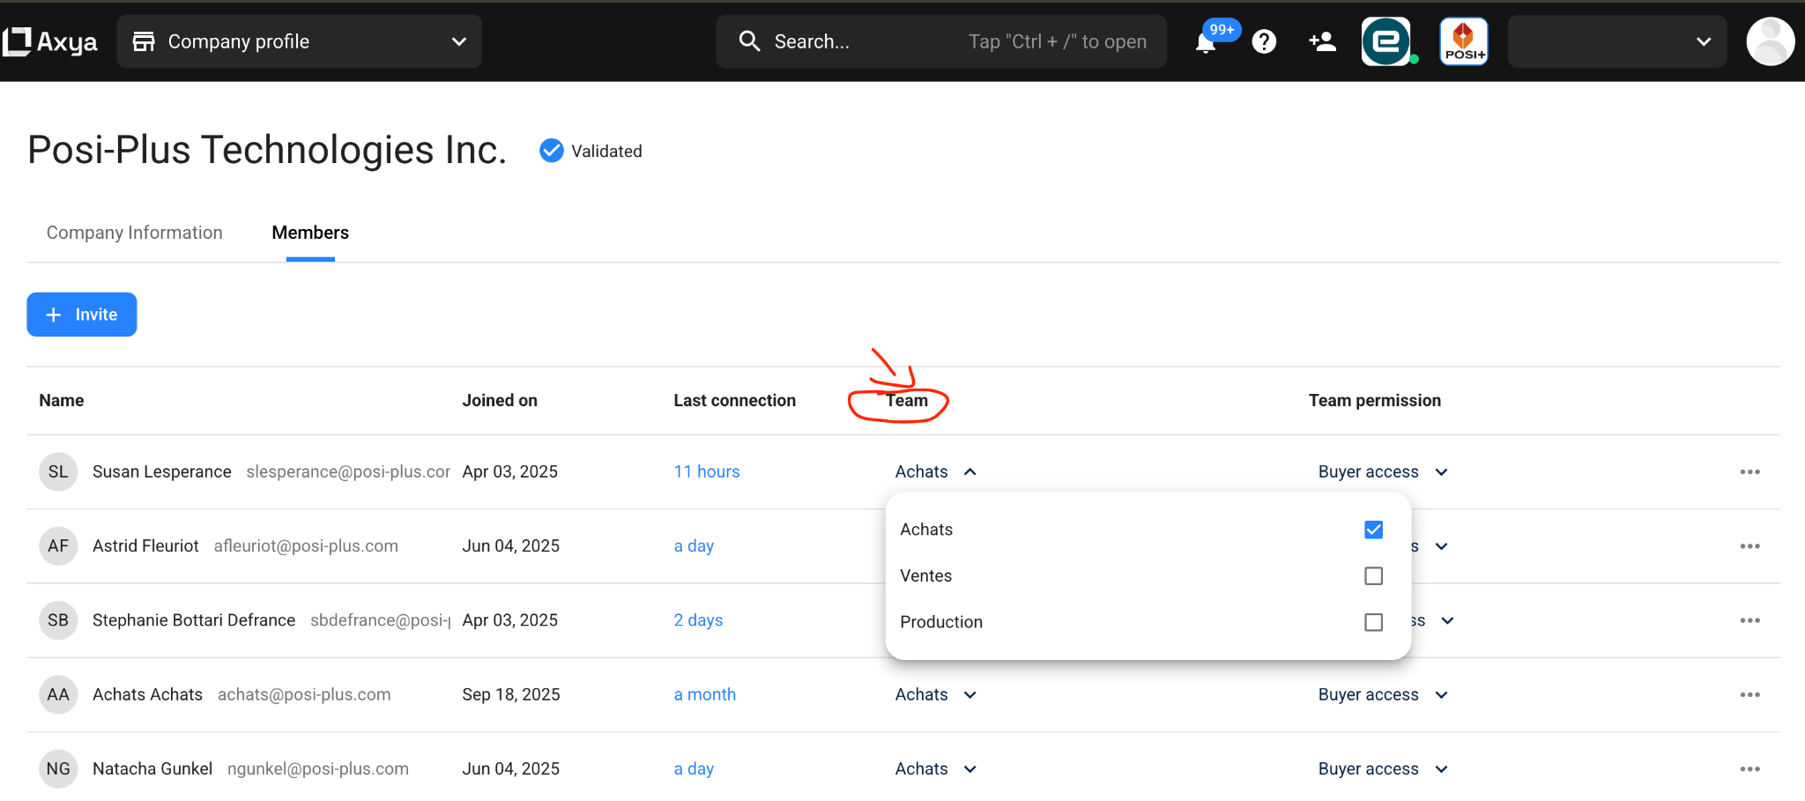The width and height of the screenshot is (1805, 801).
Task: Check the Ventes team checkbox
Action: [1373, 576]
